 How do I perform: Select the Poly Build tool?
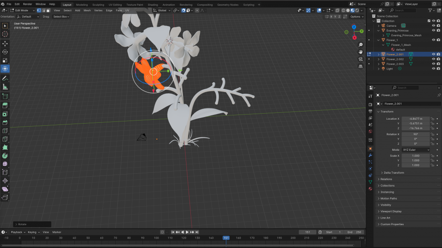pos(5,147)
